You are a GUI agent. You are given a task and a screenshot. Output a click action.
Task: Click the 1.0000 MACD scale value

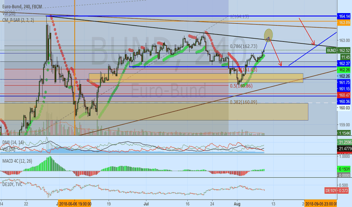tap(344, 157)
